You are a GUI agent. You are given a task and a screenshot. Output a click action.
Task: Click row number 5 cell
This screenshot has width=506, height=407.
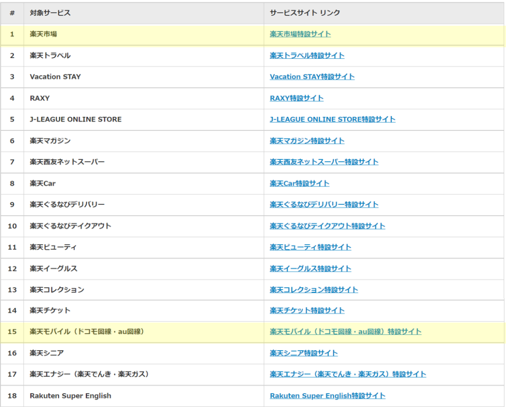click(x=12, y=119)
